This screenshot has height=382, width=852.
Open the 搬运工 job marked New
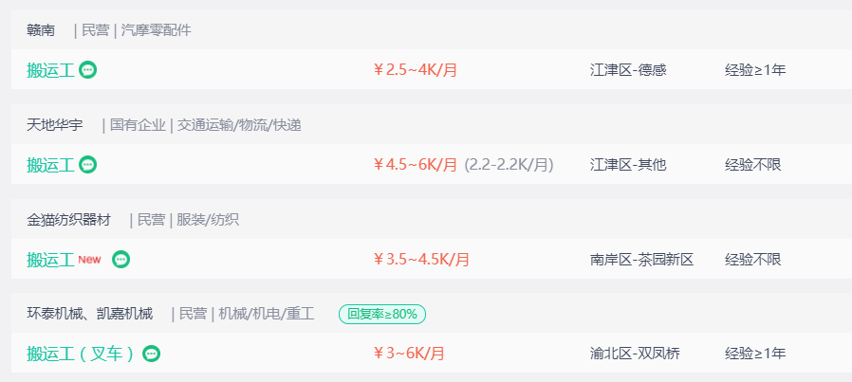50,260
